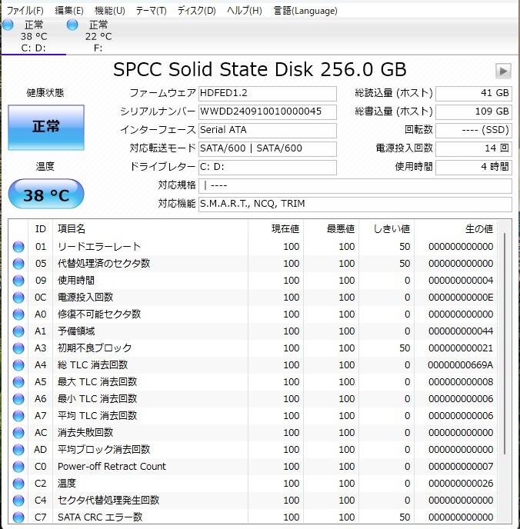The width and height of the screenshot is (520, 529).
Task: Open the 機能(U) menu
Action: [x=110, y=11]
